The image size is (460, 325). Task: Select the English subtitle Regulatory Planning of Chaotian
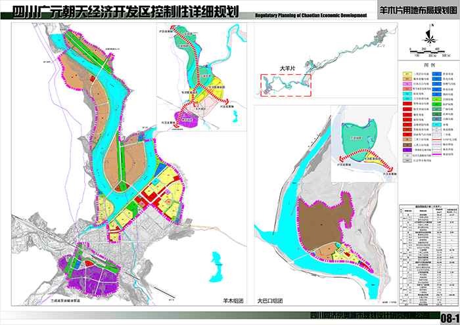[x=311, y=16]
